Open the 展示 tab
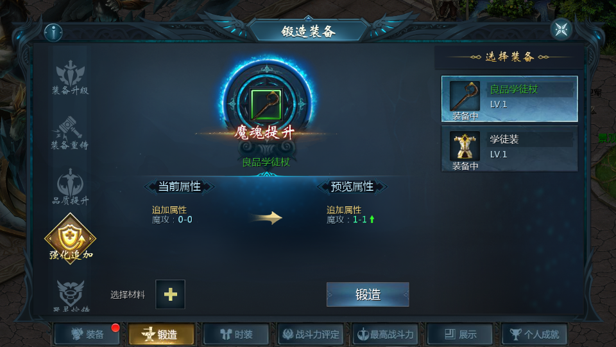Screen dimensions: 616x347 [460, 334]
